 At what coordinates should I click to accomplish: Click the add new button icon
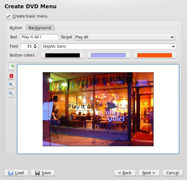11,67
